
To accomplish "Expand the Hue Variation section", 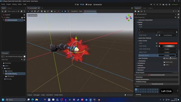I will [143, 58].
